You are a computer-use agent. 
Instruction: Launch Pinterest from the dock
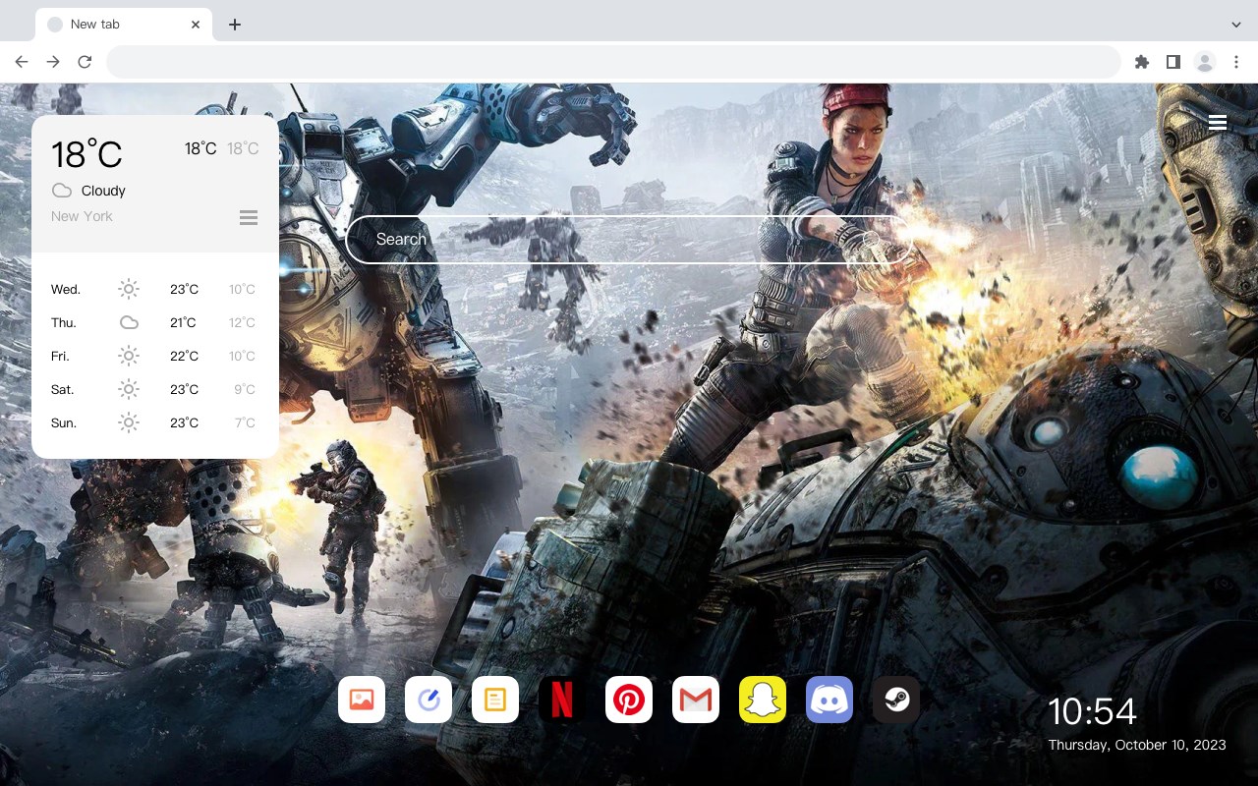(x=629, y=700)
